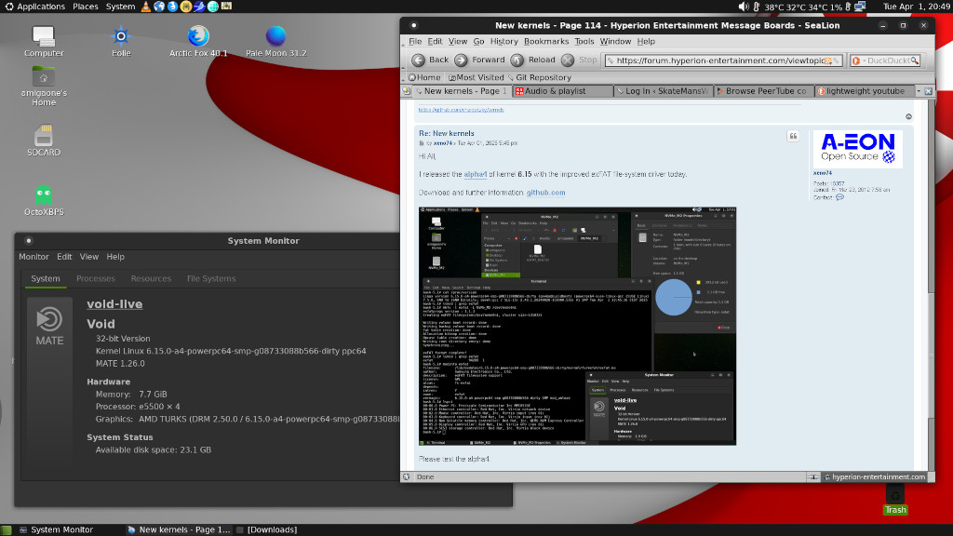Image resolution: width=953 pixels, height=536 pixels.
Task: Switch to the File Systems tab
Action: click(211, 278)
